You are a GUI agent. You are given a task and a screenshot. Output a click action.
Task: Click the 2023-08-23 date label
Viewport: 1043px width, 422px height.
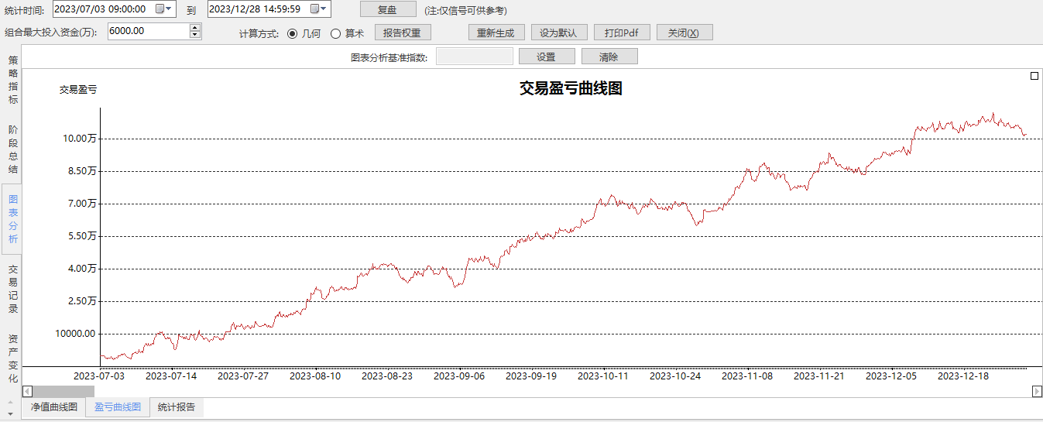pyautogui.click(x=387, y=376)
